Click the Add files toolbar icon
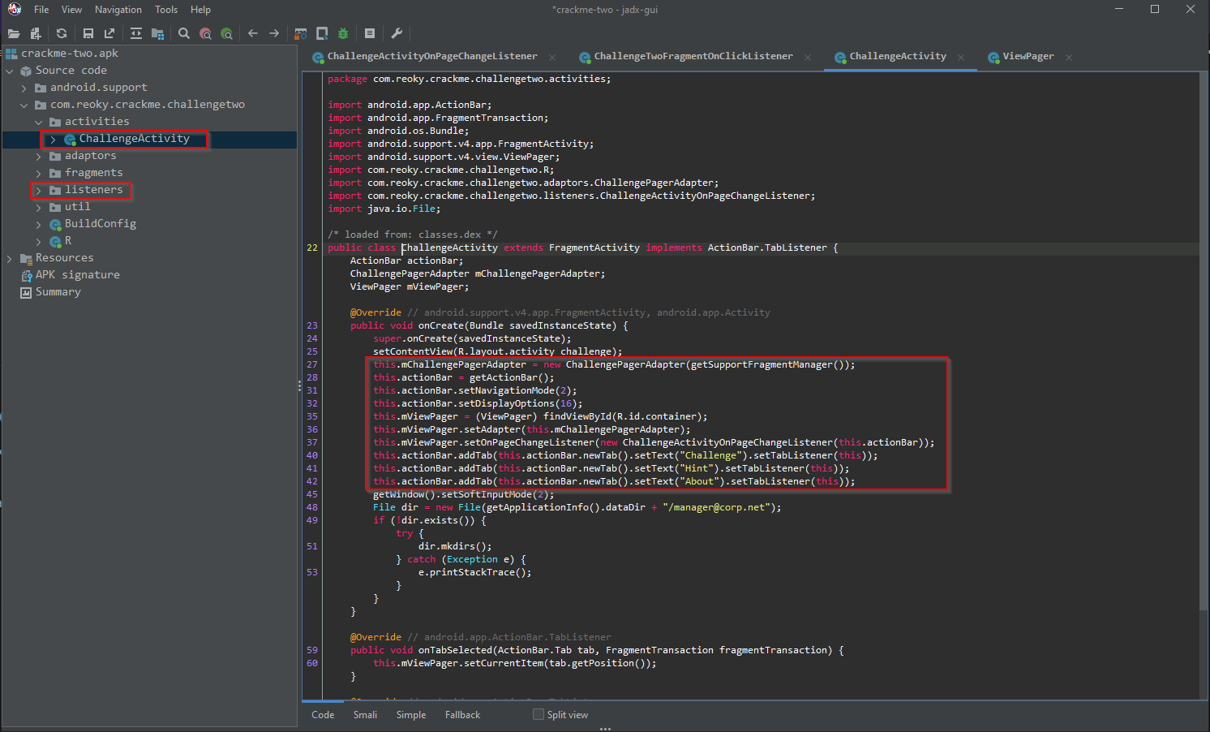 click(35, 33)
